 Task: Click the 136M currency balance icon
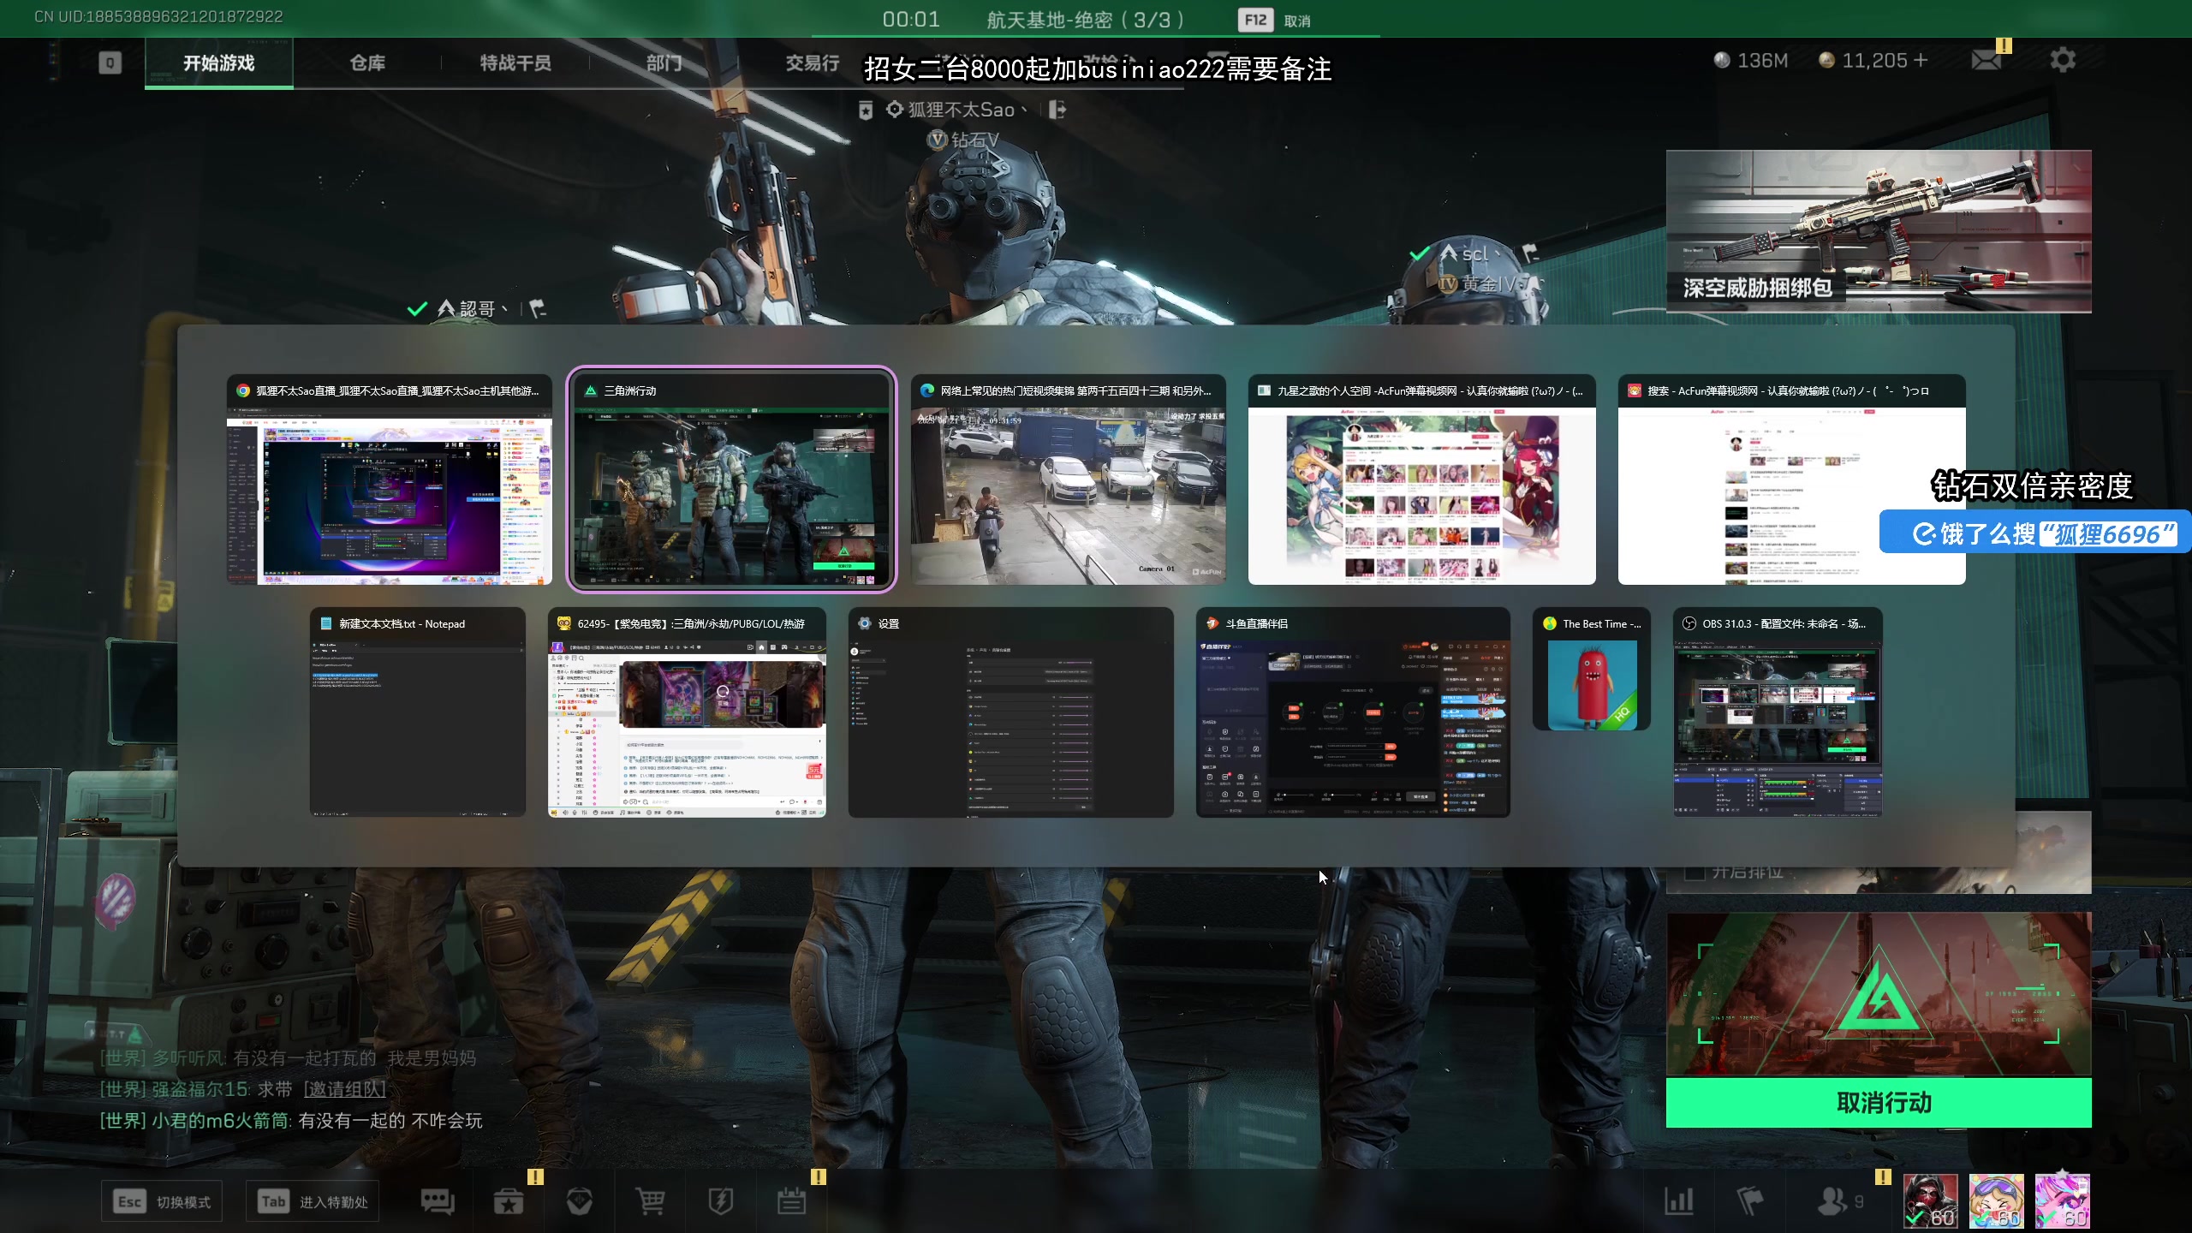1722,60
